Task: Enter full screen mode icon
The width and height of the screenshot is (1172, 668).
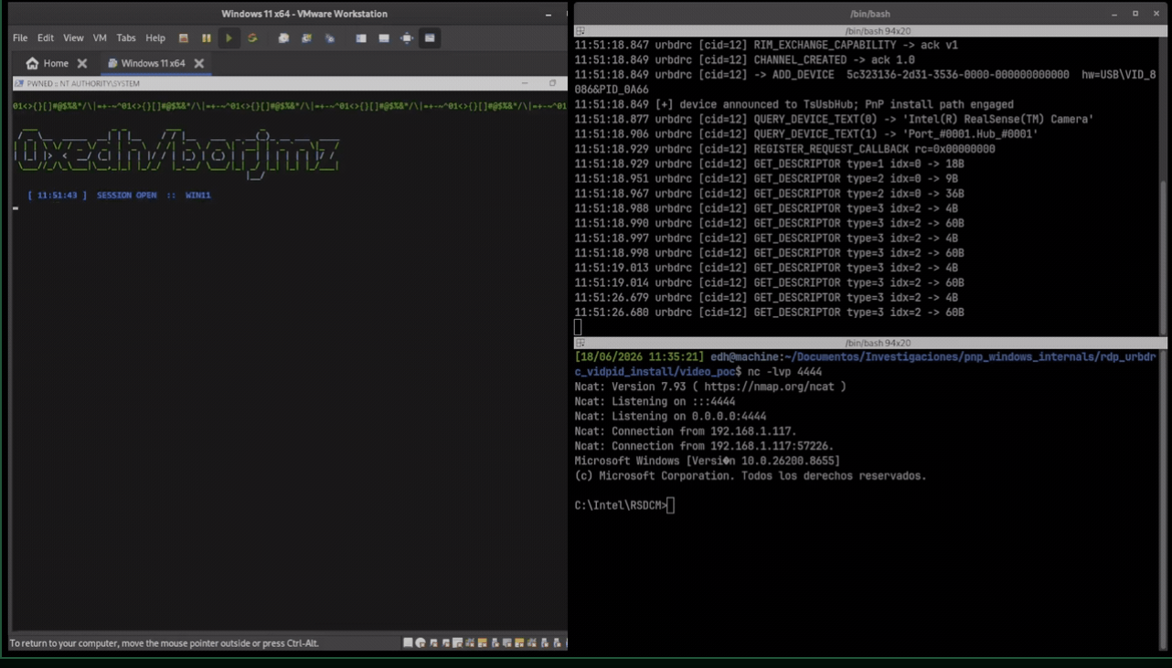Action: pos(407,38)
